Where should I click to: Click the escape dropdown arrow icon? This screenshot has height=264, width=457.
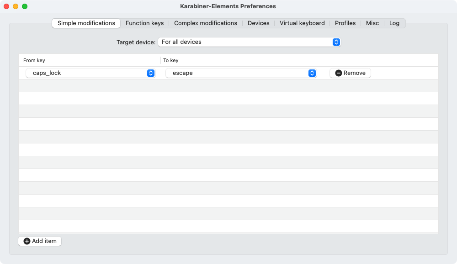tap(312, 73)
